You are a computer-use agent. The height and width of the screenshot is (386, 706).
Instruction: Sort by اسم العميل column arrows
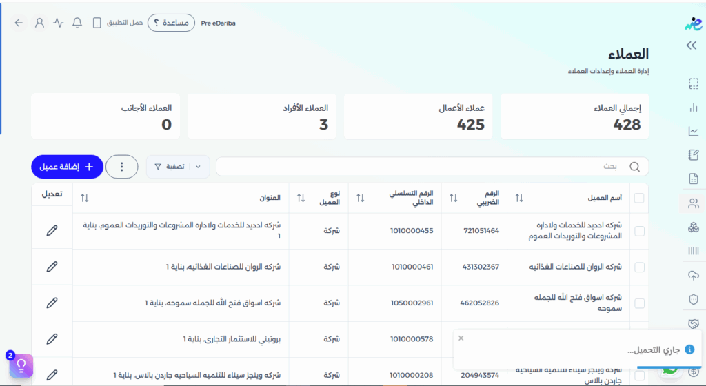pyautogui.click(x=519, y=199)
